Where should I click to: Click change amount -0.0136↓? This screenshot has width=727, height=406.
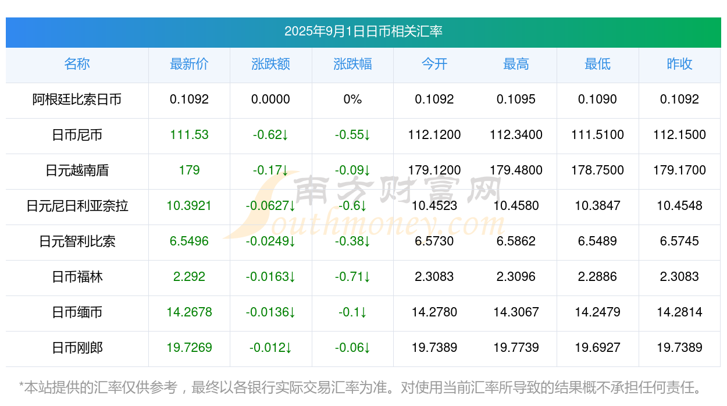(271, 312)
